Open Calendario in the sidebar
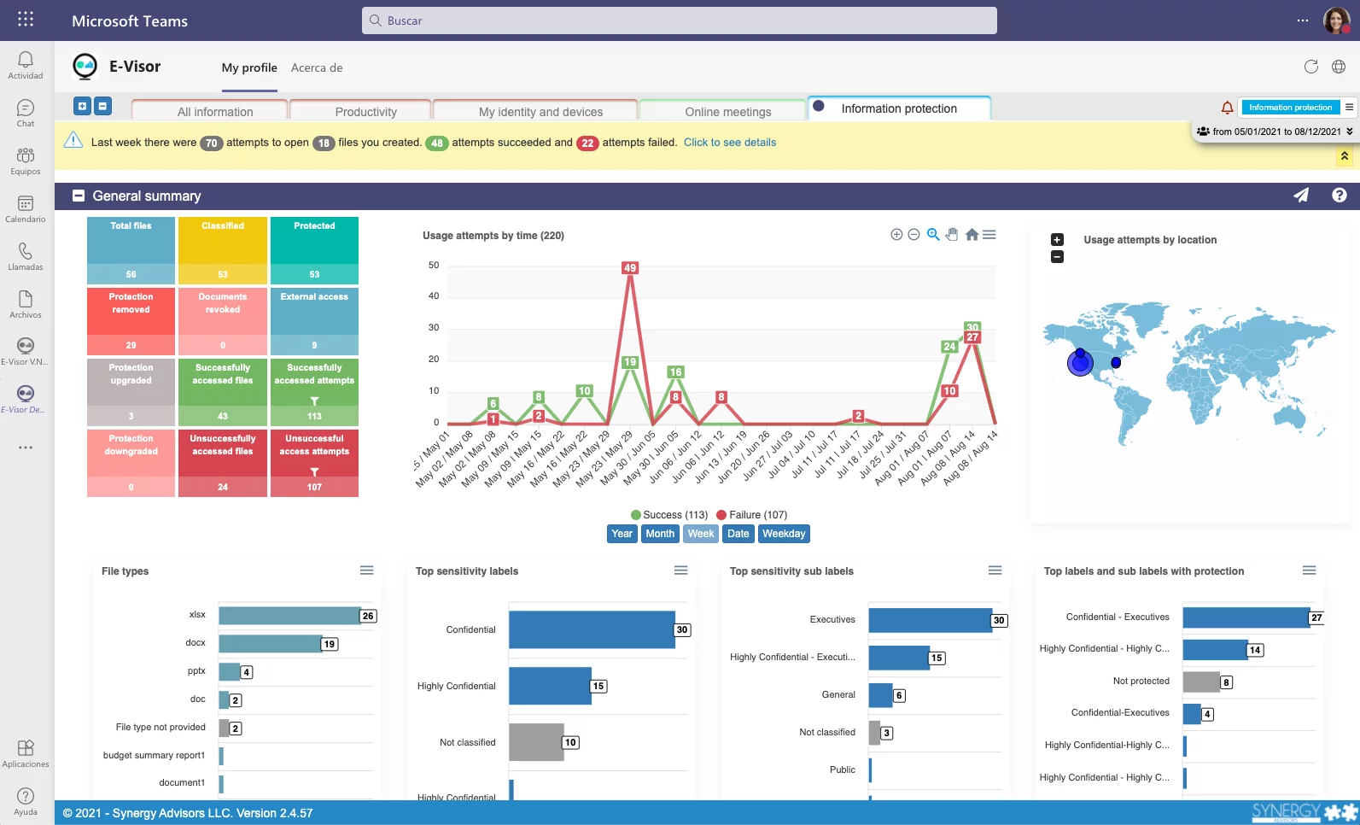Screen dimensions: 1360x825 26,208
